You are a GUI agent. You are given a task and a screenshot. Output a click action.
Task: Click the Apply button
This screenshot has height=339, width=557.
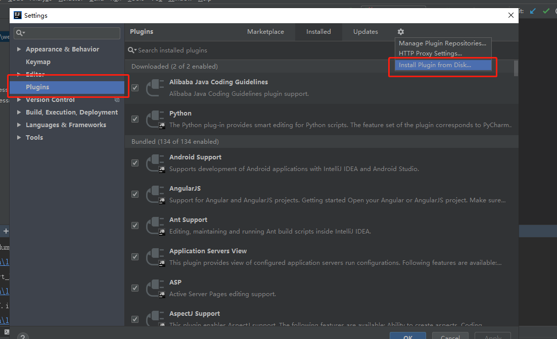493,336
